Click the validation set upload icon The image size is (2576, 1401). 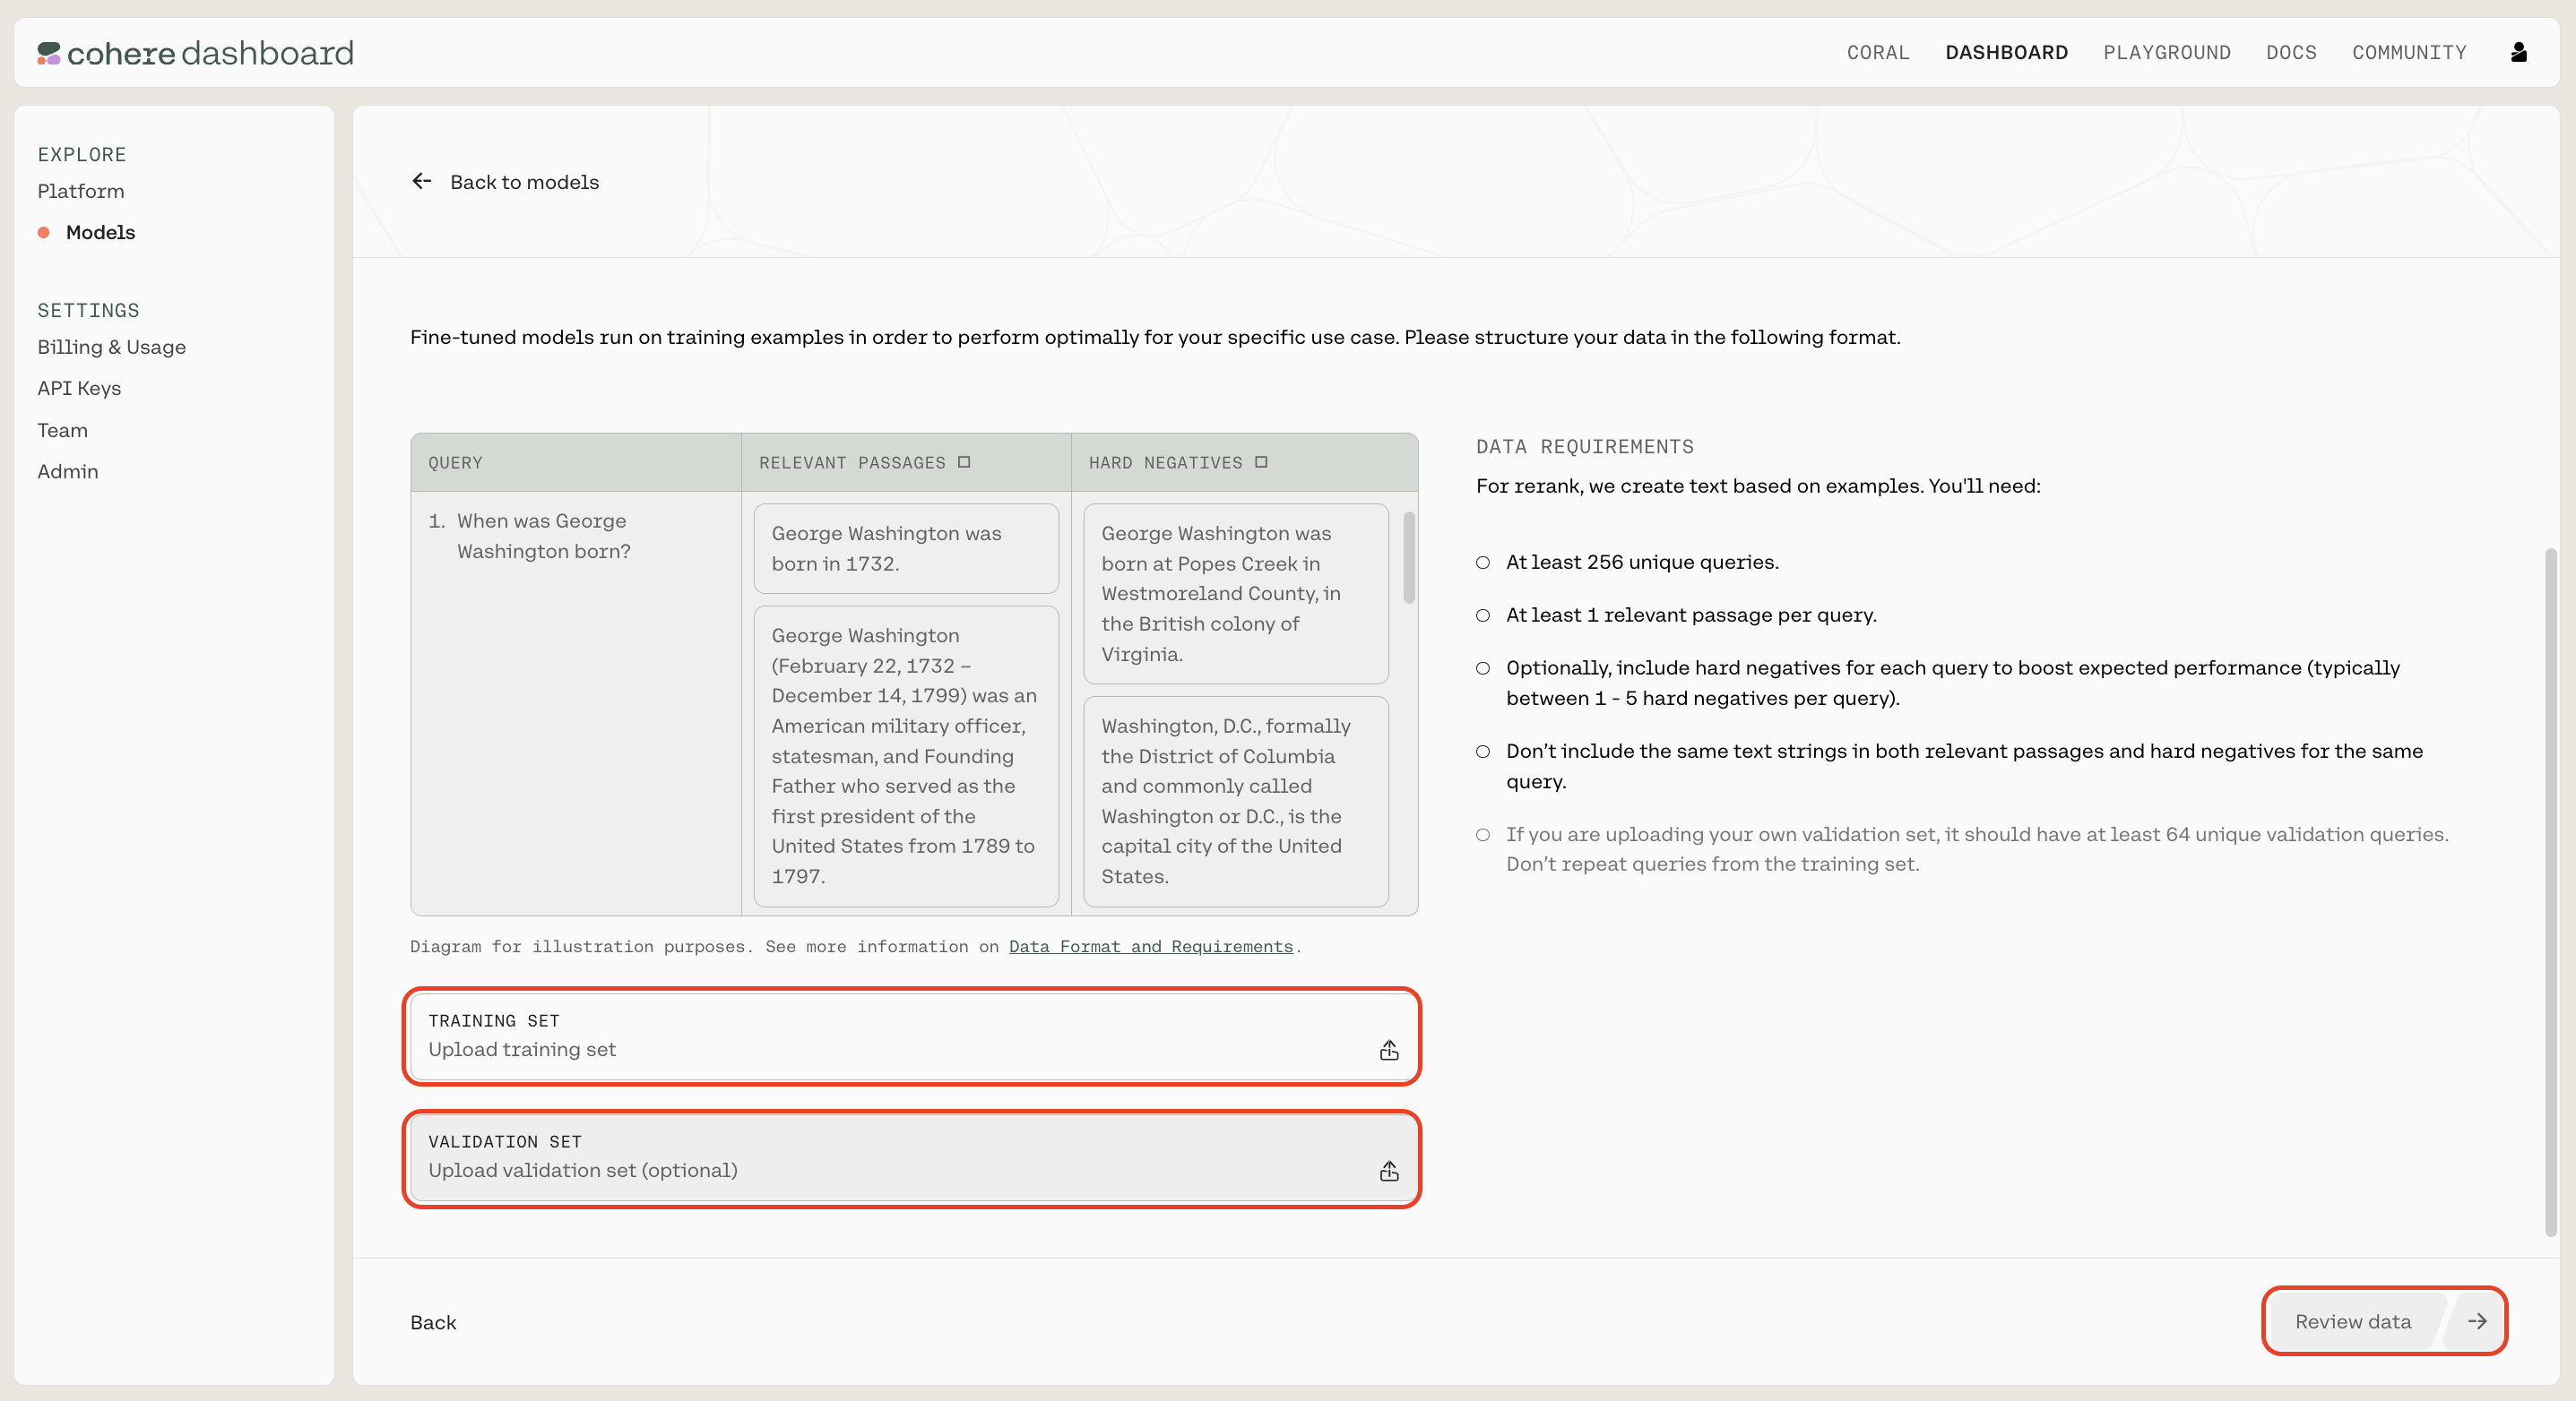tap(1388, 1170)
